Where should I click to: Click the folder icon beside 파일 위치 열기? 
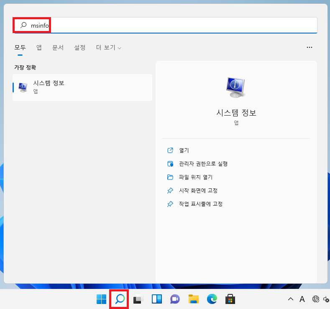pos(170,177)
